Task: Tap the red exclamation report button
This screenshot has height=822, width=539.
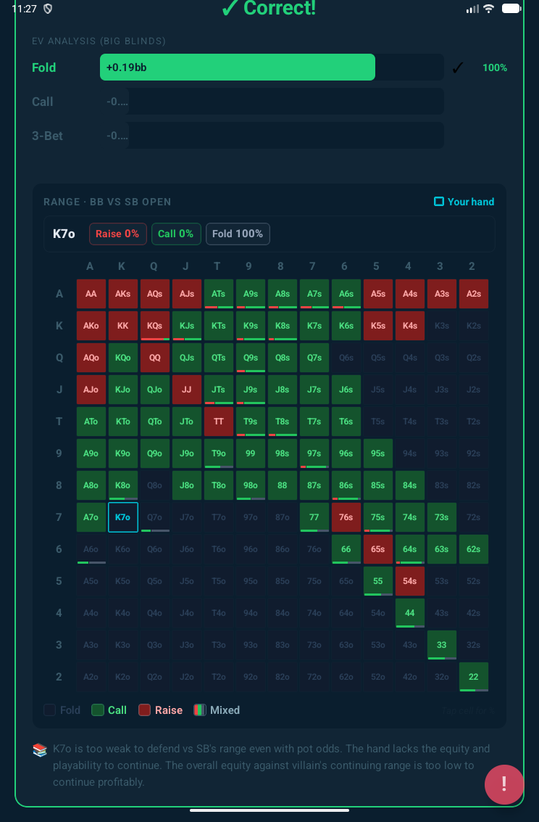Action: 504,784
